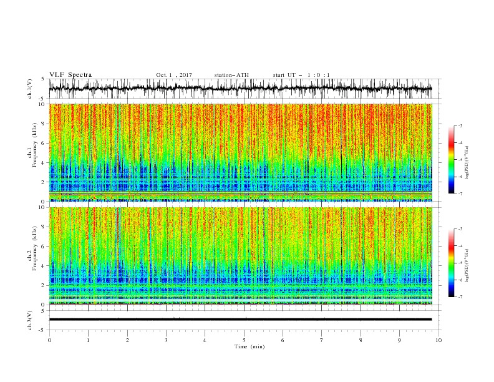Click the time axis tick label "5"
Viewport: 494px width, 382px height.
(x=244, y=340)
